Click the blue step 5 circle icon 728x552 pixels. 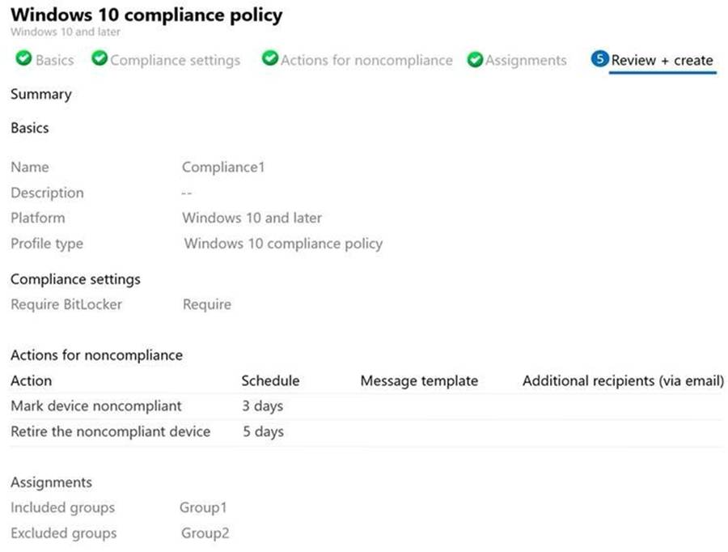click(x=599, y=59)
